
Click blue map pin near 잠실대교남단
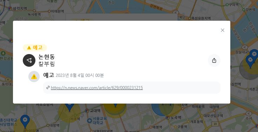[250, 62]
